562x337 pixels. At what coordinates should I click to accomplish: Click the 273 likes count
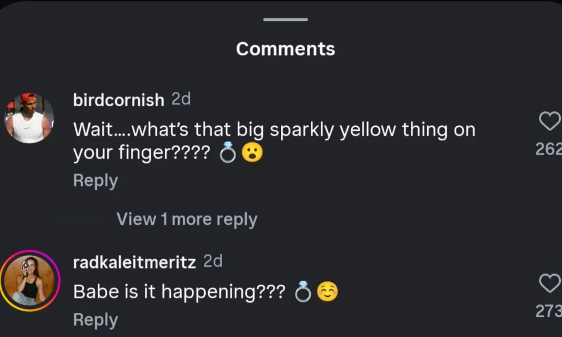(549, 311)
